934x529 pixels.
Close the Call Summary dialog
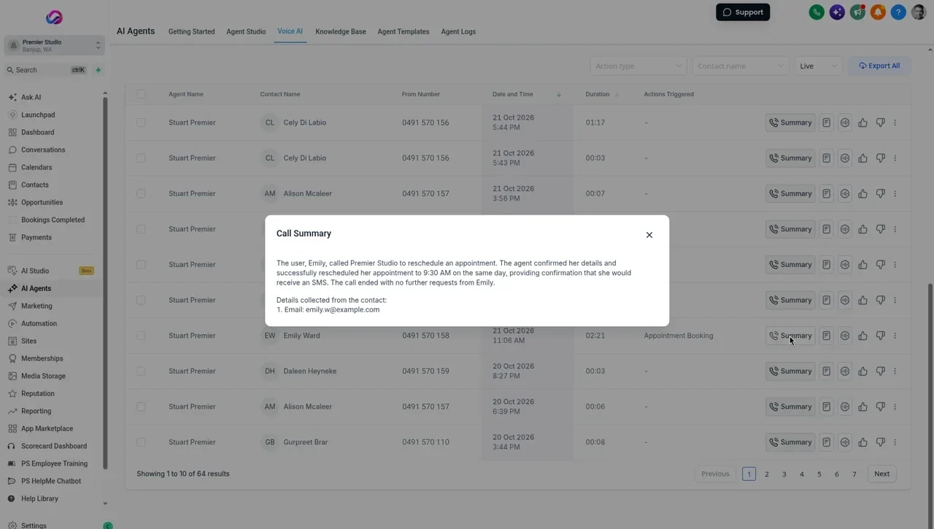point(649,235)
